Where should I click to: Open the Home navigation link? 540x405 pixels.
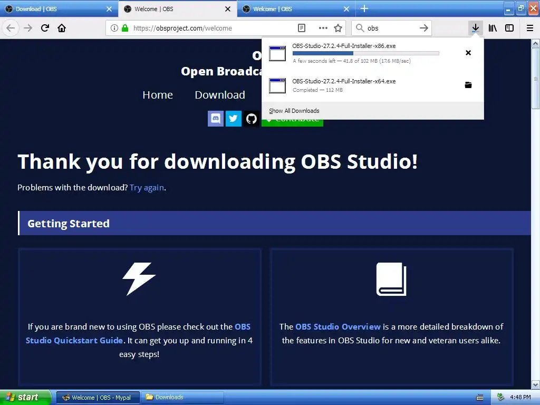point(158,95)
